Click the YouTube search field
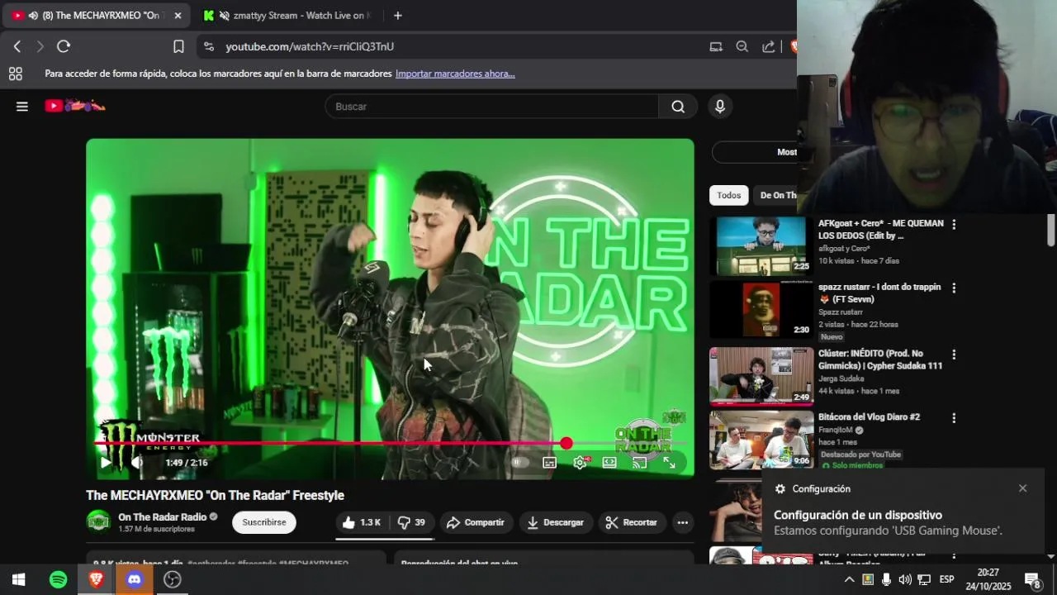Image resolution: width=1057 pixels, height=595 pixels. (x=491, y=106)
